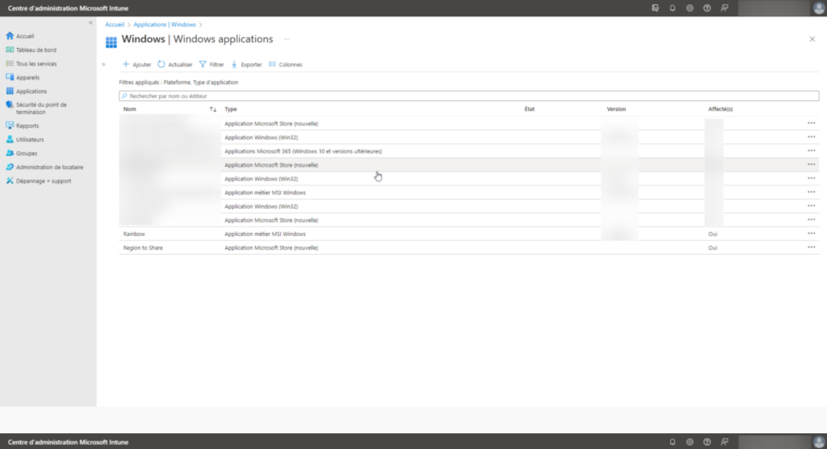Open notifications bell in top bar

click(673, 8)
